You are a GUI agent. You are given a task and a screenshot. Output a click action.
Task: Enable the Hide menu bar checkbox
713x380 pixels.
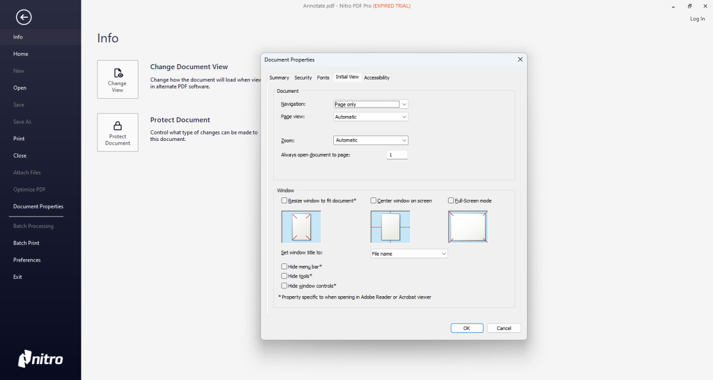284,267
